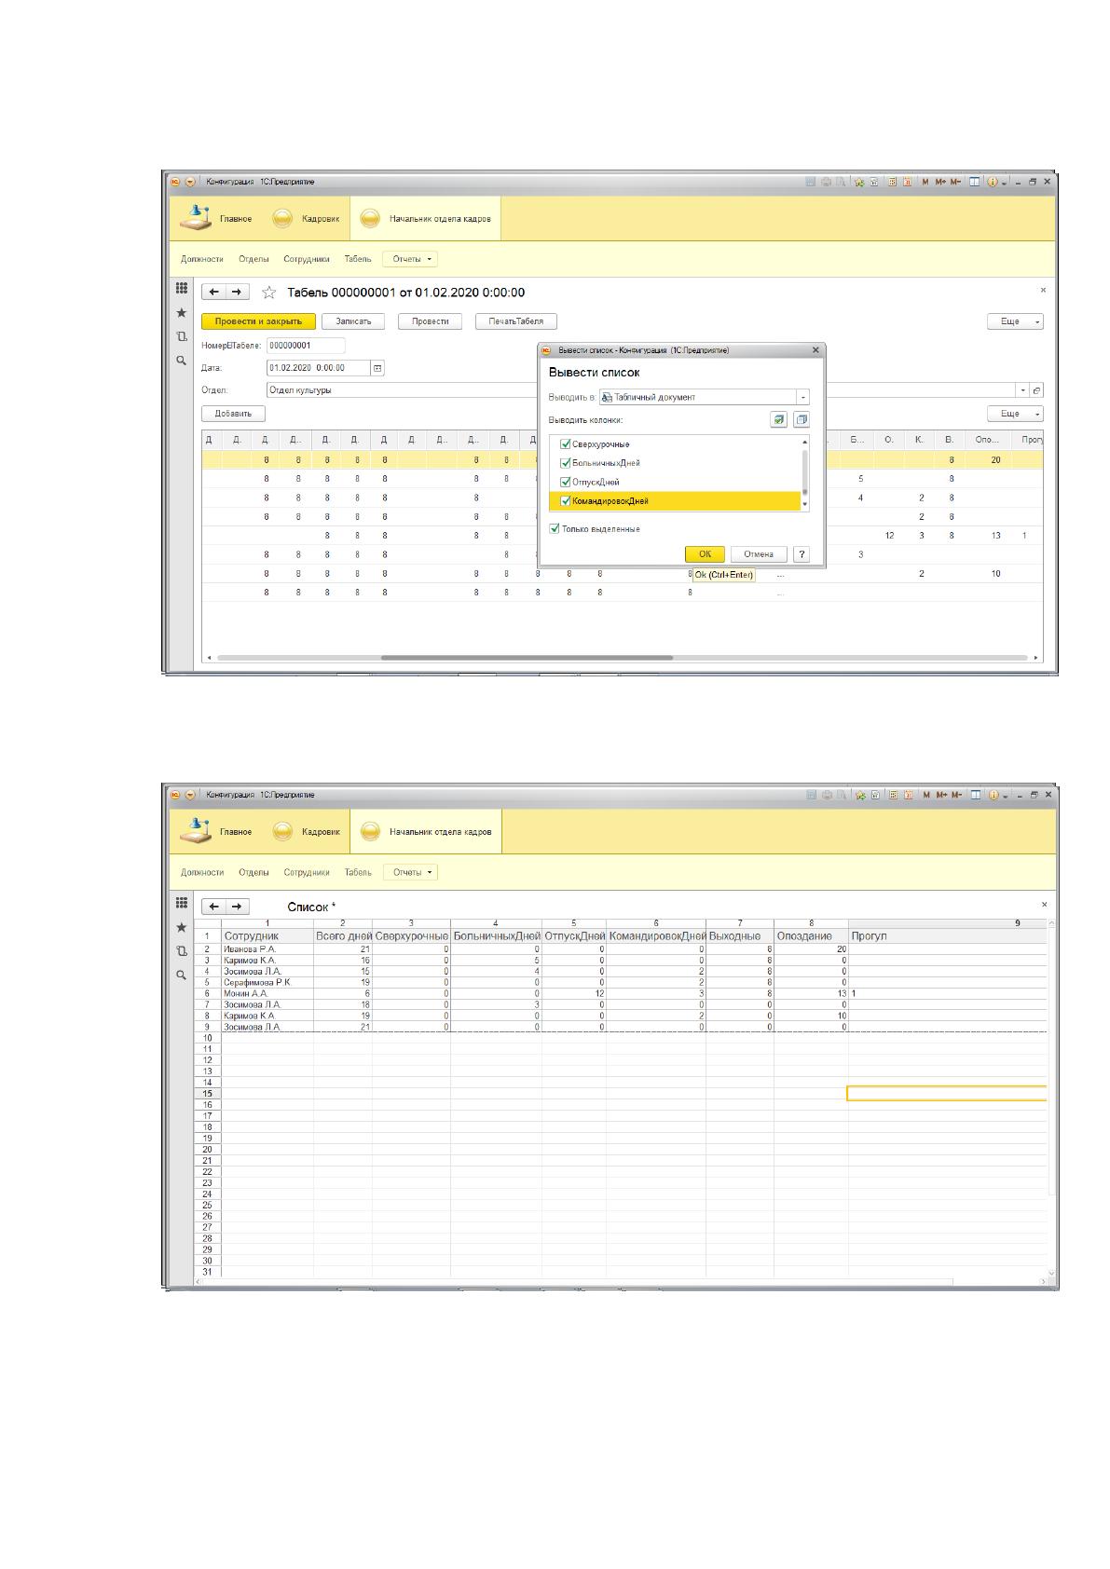Expand the Выводить в Табличный документ dropdown
Screen dimensions: 1110x1569
click(803, 397)
